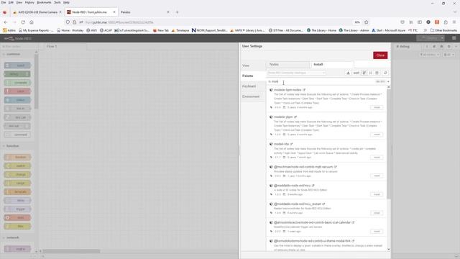Open the browser History menu
460x259 pixels.
pyautogui.click(x=29, y=2)
